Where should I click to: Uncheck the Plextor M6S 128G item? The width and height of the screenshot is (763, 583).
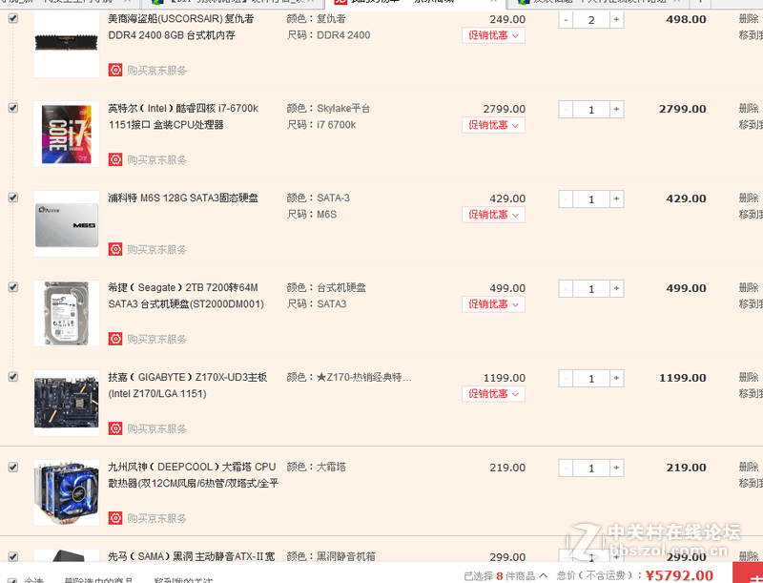point(13,198)
